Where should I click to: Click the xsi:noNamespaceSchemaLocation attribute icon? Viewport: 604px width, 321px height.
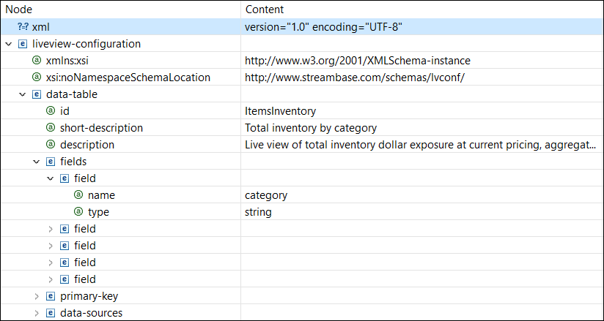(37, 78)
